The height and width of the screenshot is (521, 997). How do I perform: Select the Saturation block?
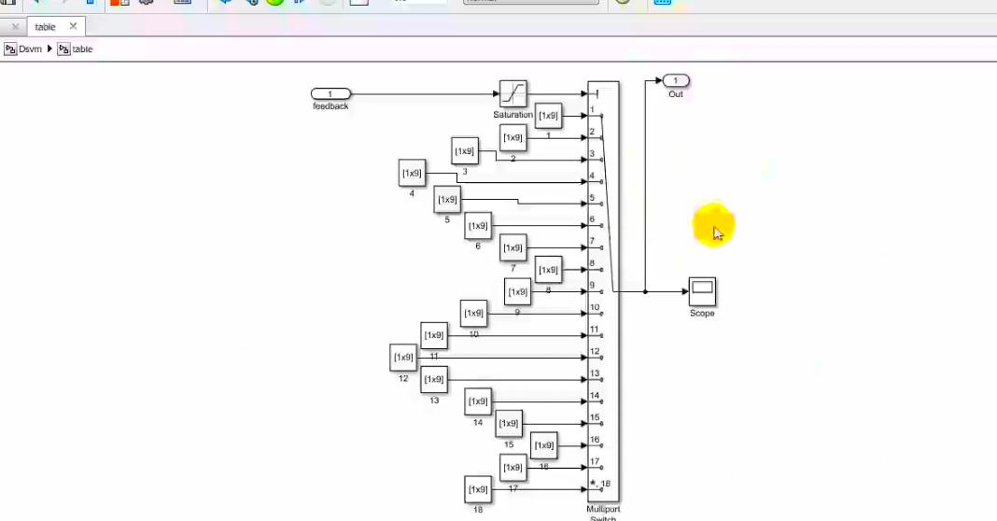(x=513, y=93)
